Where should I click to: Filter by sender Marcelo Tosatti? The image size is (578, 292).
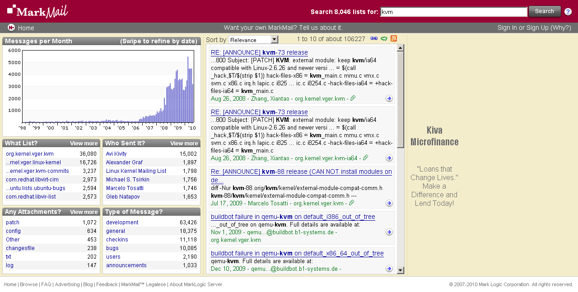(x=125, y=188)
